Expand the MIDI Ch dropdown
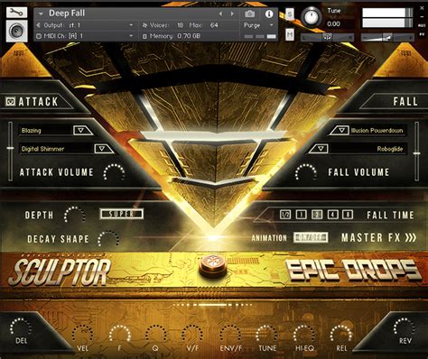 tap(131, 36)
